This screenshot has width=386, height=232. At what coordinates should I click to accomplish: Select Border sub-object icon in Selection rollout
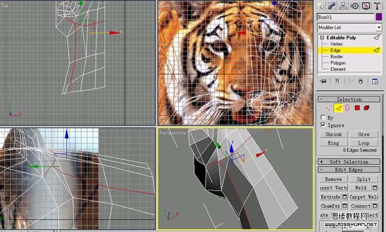pos(347,108)
